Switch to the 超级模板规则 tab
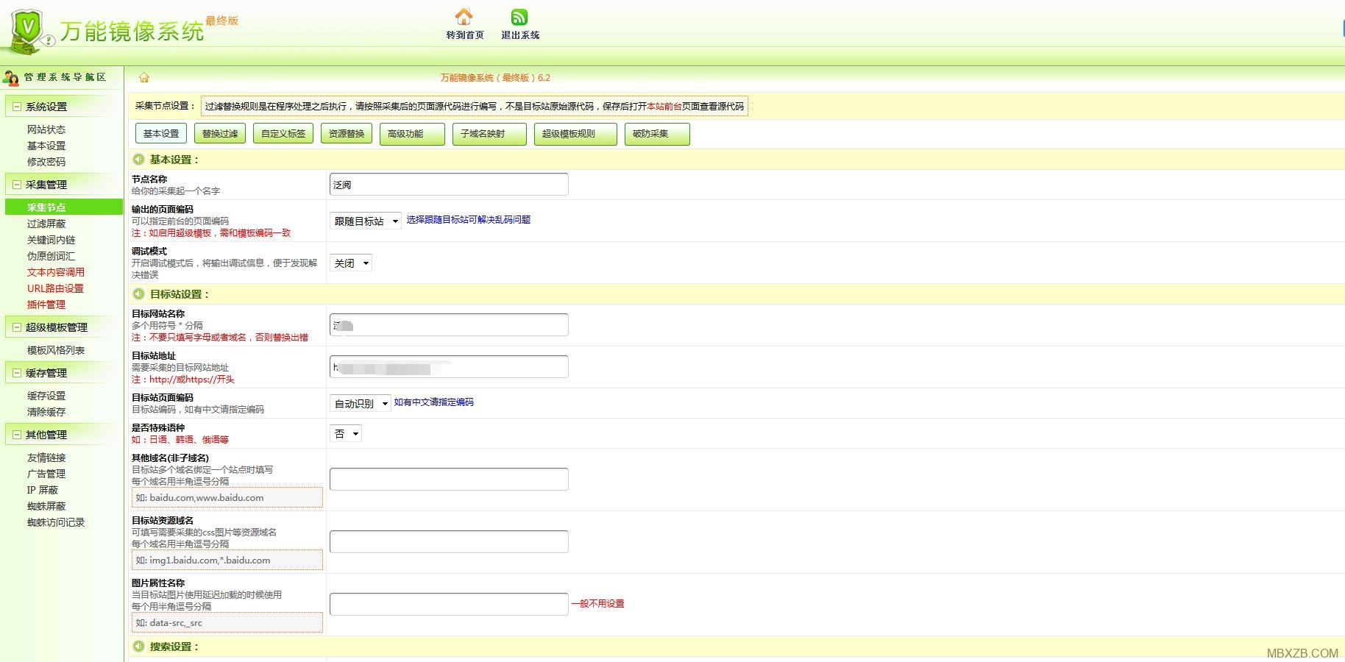This screenshot has height=662, width=1345. [x=575, y=134]
